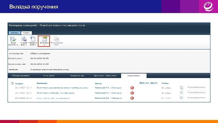Open the Повестка дня tab
This screenshot has width=218, height=123.
tap(77, 76)
